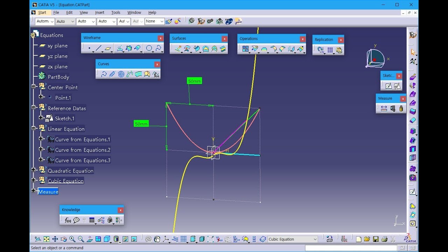Select the Circle tool in Wireframe toolbar
This screenshot has width=448, height=252.
(x=149, y=49)
